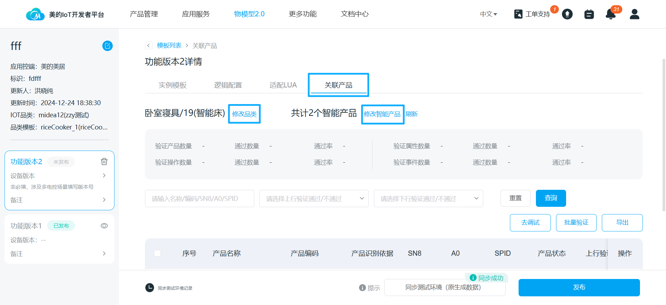Open the 下行验证 pass/fail dropdown
Viewport: 666px width, 305px height.
point(428,198)
